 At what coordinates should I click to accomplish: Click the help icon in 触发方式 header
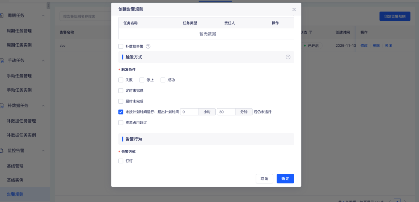288,57
